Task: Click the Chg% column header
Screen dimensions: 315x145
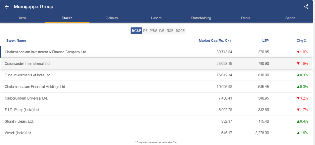Action: pos(301,41)
